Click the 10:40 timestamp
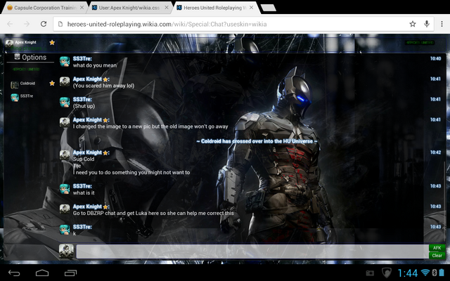 [435, 58]
